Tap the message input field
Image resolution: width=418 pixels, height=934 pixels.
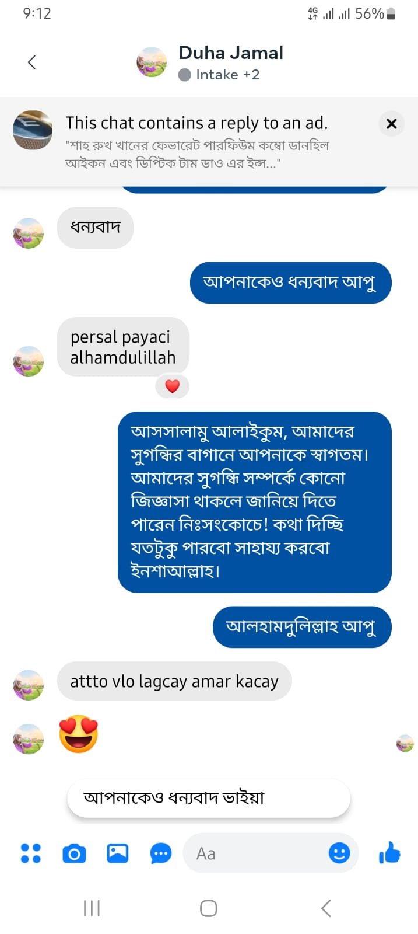pyautogui.click(x=257, y=853)
